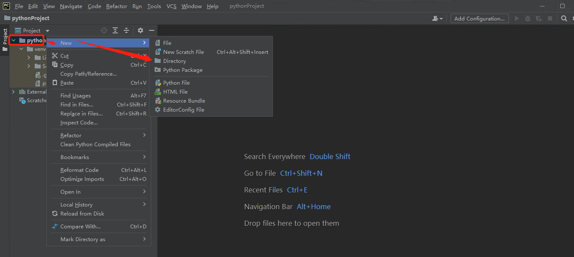This screenshot has width=574, height=257.
Task: Expand the Lib folder chevron
Action: (x=29, y=57)
